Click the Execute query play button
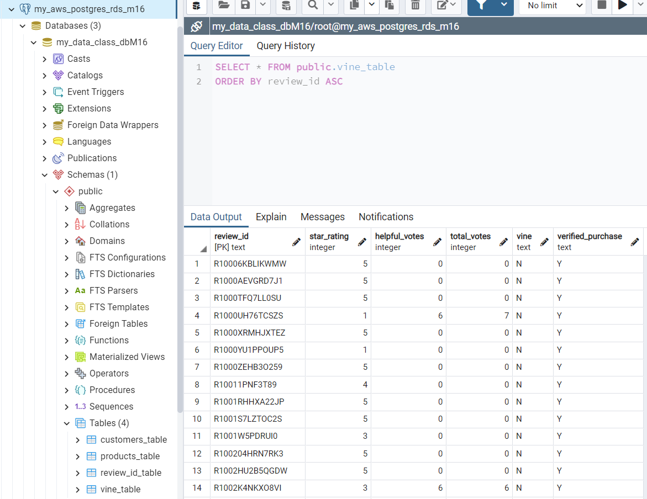 click(x=623, y=6)
